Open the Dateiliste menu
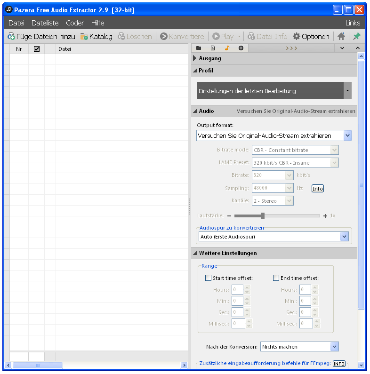 45,23
